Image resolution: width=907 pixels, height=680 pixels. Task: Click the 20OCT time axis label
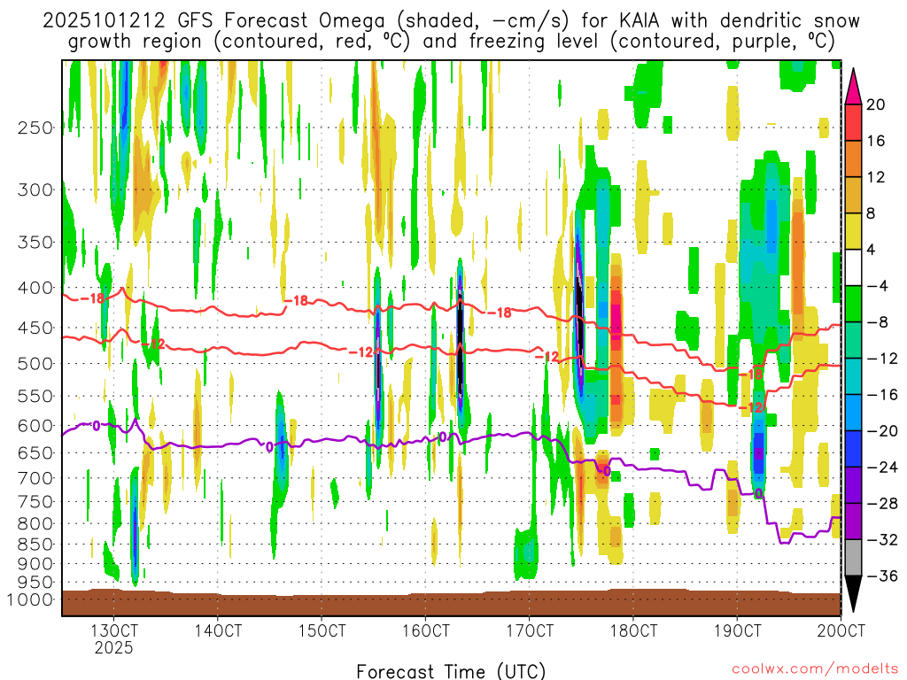tap(841, 630)
